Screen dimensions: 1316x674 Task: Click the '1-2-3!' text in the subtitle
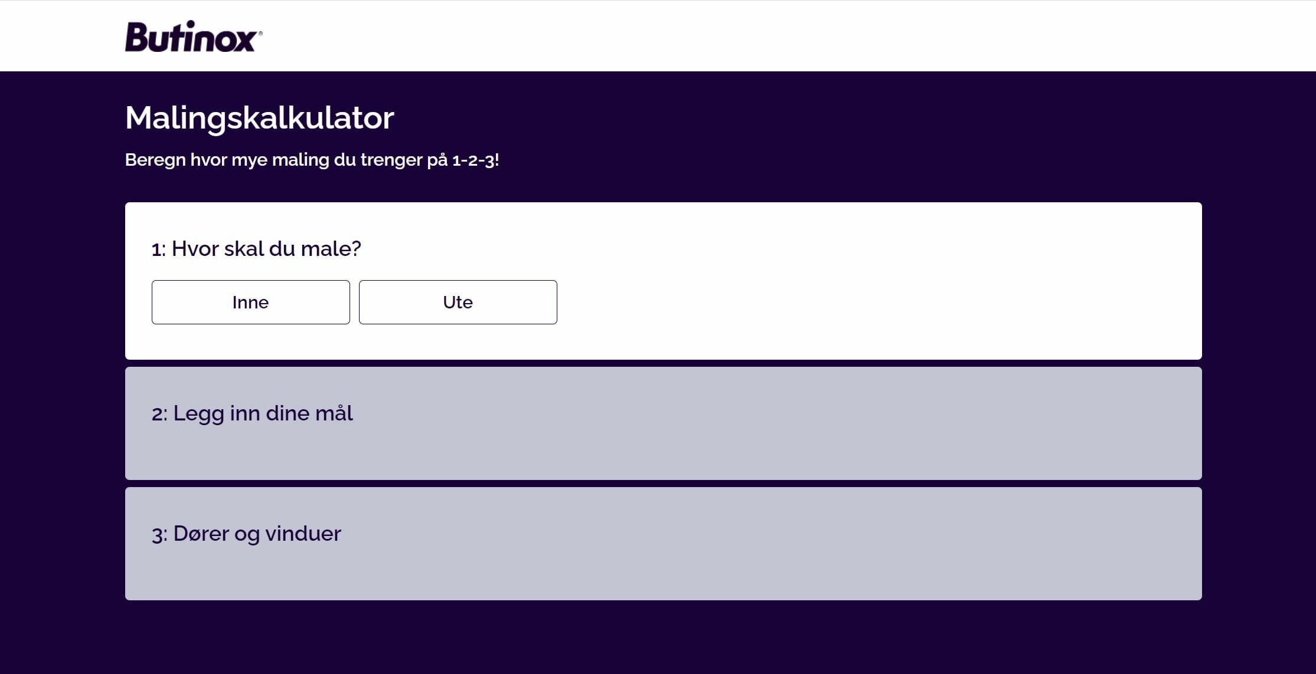(x=475, y=160)
